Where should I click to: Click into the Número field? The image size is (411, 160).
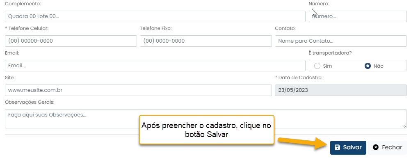(x=358, y=16)
